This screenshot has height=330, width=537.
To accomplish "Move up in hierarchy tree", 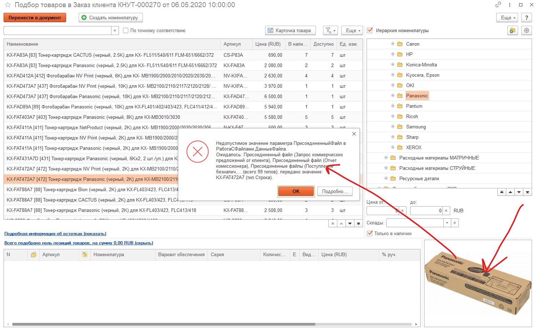I will click(x=510, y=192).
